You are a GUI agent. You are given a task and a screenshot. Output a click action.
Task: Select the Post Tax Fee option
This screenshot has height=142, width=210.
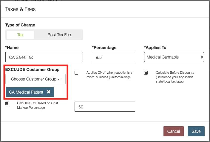pyautogui.click(x=59, y=35)
